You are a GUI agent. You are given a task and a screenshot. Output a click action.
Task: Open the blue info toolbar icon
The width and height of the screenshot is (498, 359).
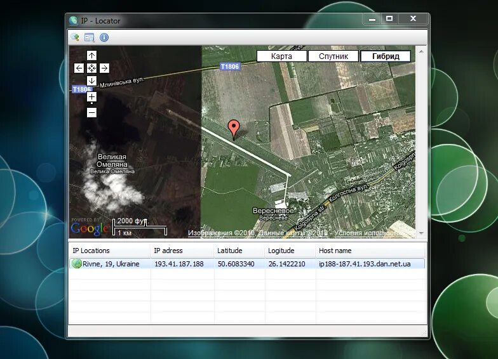pyautogui.click(x=104, y=37)
